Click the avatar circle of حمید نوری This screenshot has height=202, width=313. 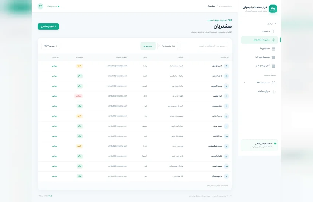click(x=226, y=126)
